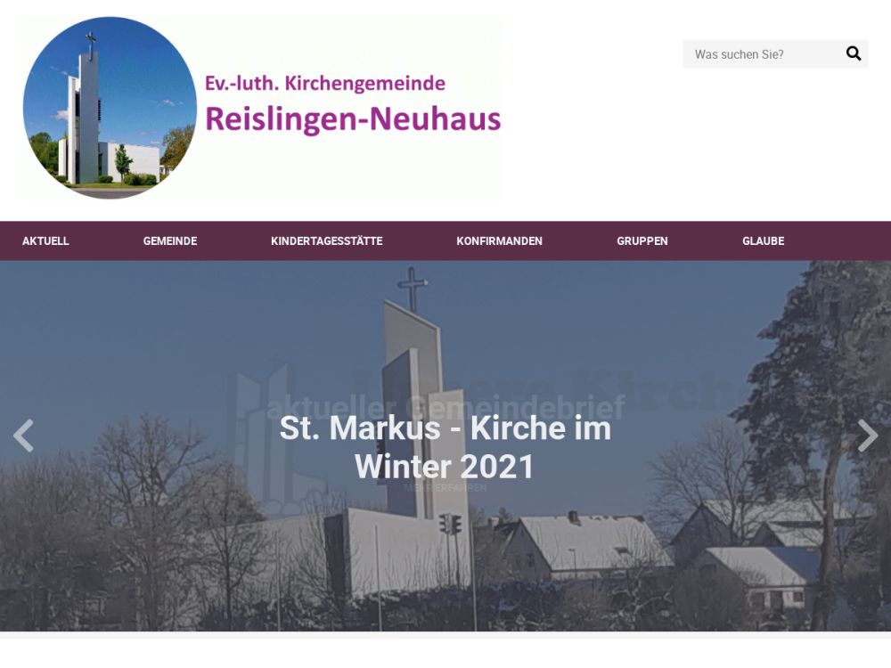The image size is (891, 668).
Task: Click the Ev.-luth. Kirchengemeinde heading text
Action: pos(325,83)
